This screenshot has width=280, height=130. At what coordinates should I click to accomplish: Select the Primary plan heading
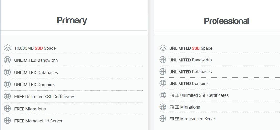72,20
